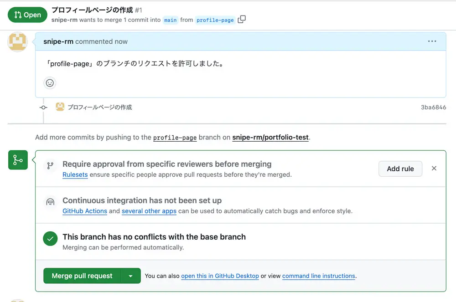Viewport: 456px width, 302px height.
Task: Follow the GitHub Actions link
Action: [x=85, y=211]
